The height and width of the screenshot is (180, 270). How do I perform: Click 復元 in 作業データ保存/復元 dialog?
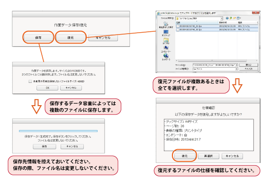pyautogui.click(x=71, y=37)
